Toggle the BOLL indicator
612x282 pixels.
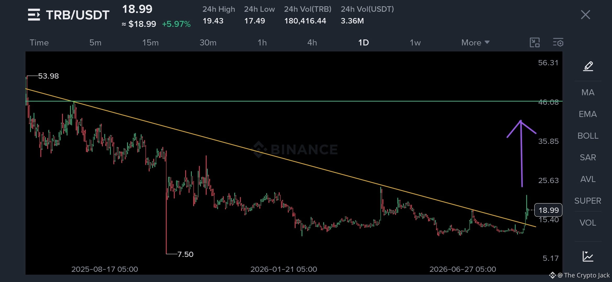tap(588, 136)
